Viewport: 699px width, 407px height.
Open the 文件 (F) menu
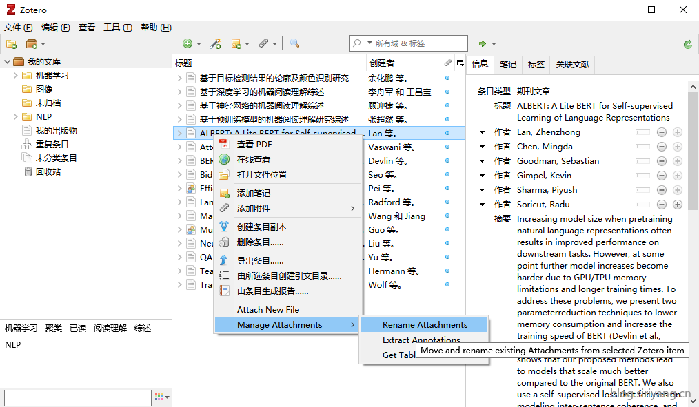coord(19,28)
